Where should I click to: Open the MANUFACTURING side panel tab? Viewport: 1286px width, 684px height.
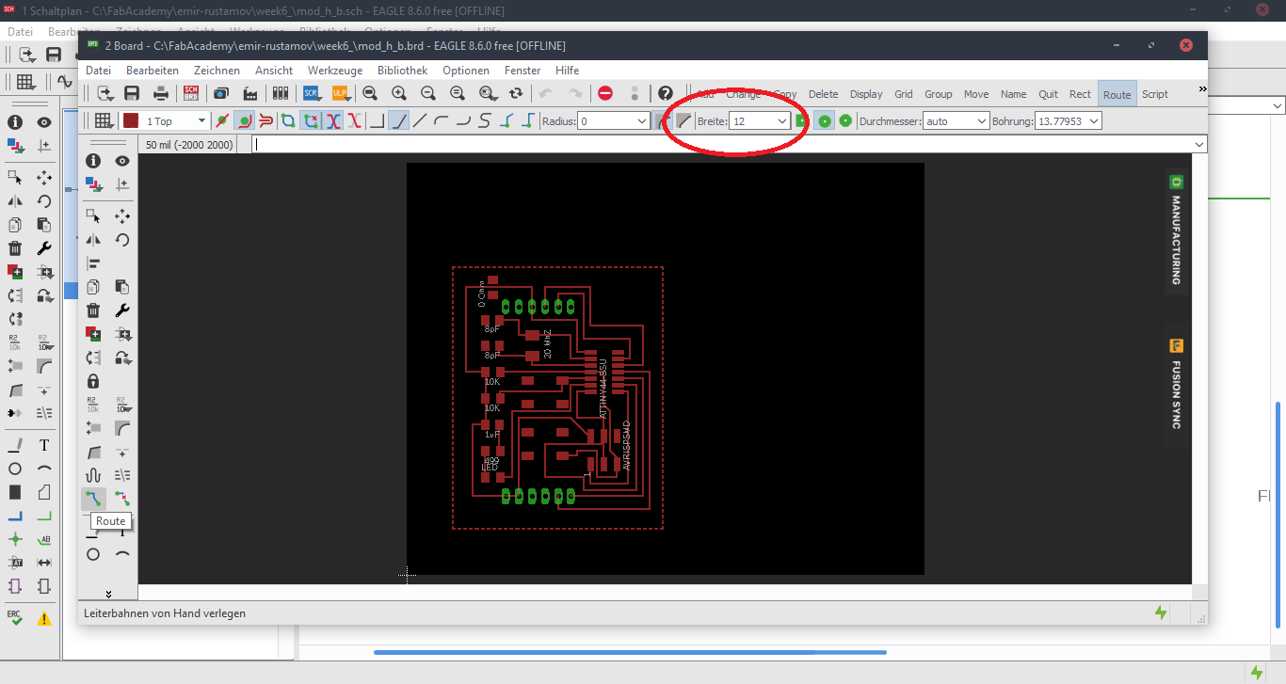coord(1176,231)
